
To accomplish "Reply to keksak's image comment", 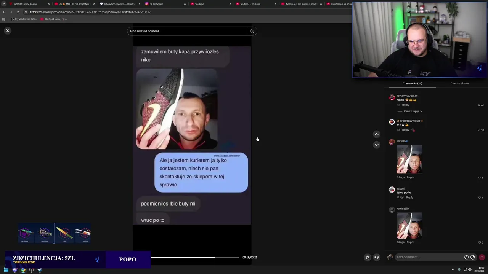I will 410,177.
